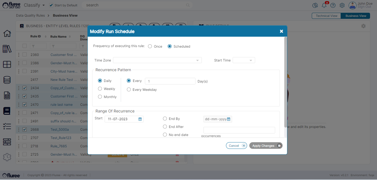Click the notification bell icon
Image resolution: width=377 pixels, height=180 pixels.
(x=324, y=6)
